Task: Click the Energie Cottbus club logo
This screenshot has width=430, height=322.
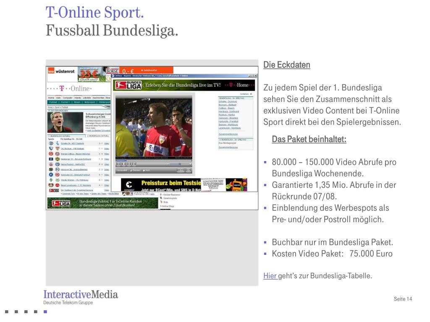Action: coord(51,154)
